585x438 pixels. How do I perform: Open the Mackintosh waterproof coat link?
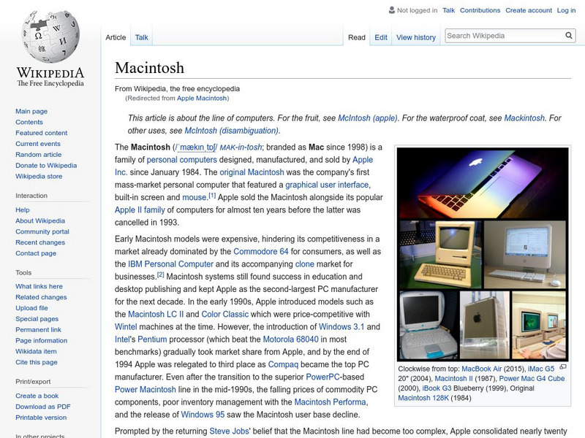tap(524, 118)
